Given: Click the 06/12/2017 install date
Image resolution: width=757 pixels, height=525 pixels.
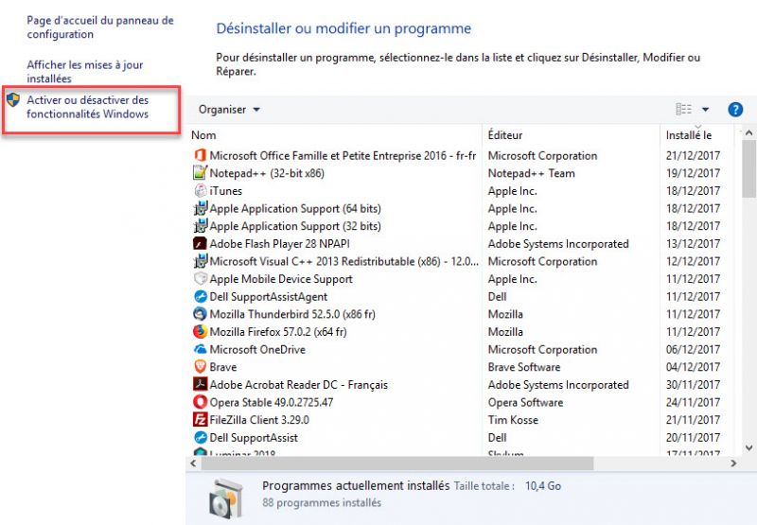Looking at the screenshot, I should pos(693,349).
